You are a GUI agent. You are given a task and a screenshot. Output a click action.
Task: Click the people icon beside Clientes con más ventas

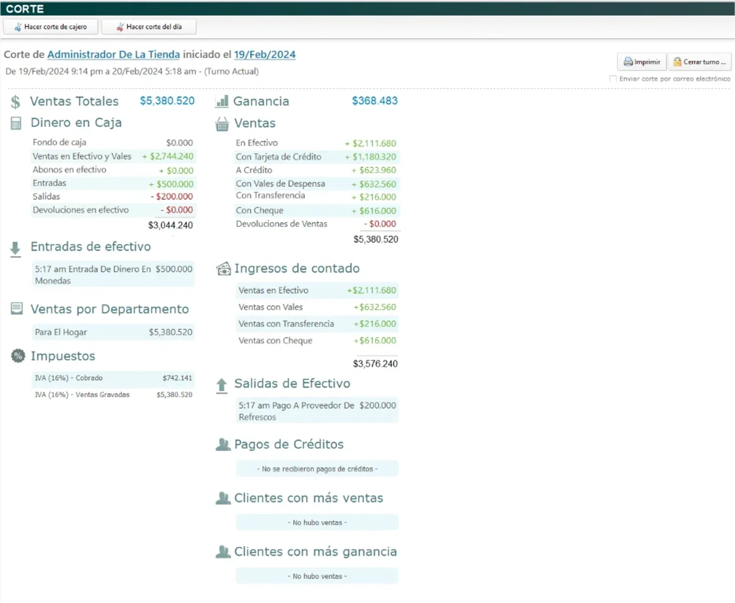[223, 498]
